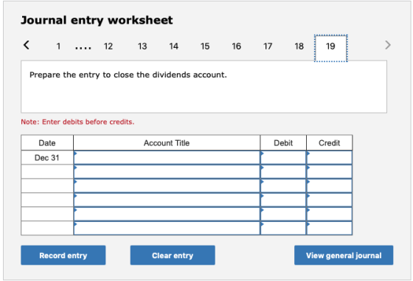Click the ellipsis between tabs 1 and 12
Screen dimensions: 413x281
83,48
